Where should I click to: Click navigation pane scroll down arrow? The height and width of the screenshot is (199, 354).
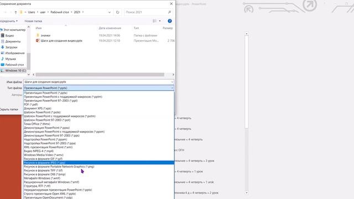click(x=29, y=74)
